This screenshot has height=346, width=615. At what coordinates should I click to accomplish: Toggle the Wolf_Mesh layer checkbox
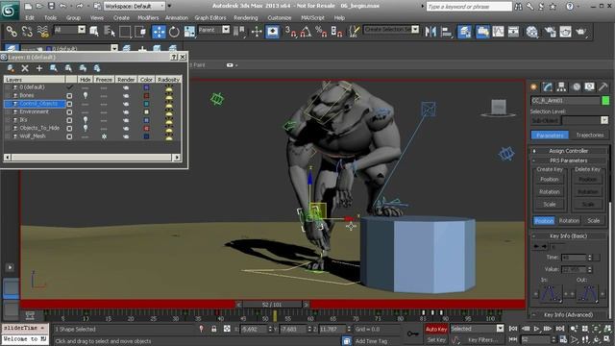[69, 136]
